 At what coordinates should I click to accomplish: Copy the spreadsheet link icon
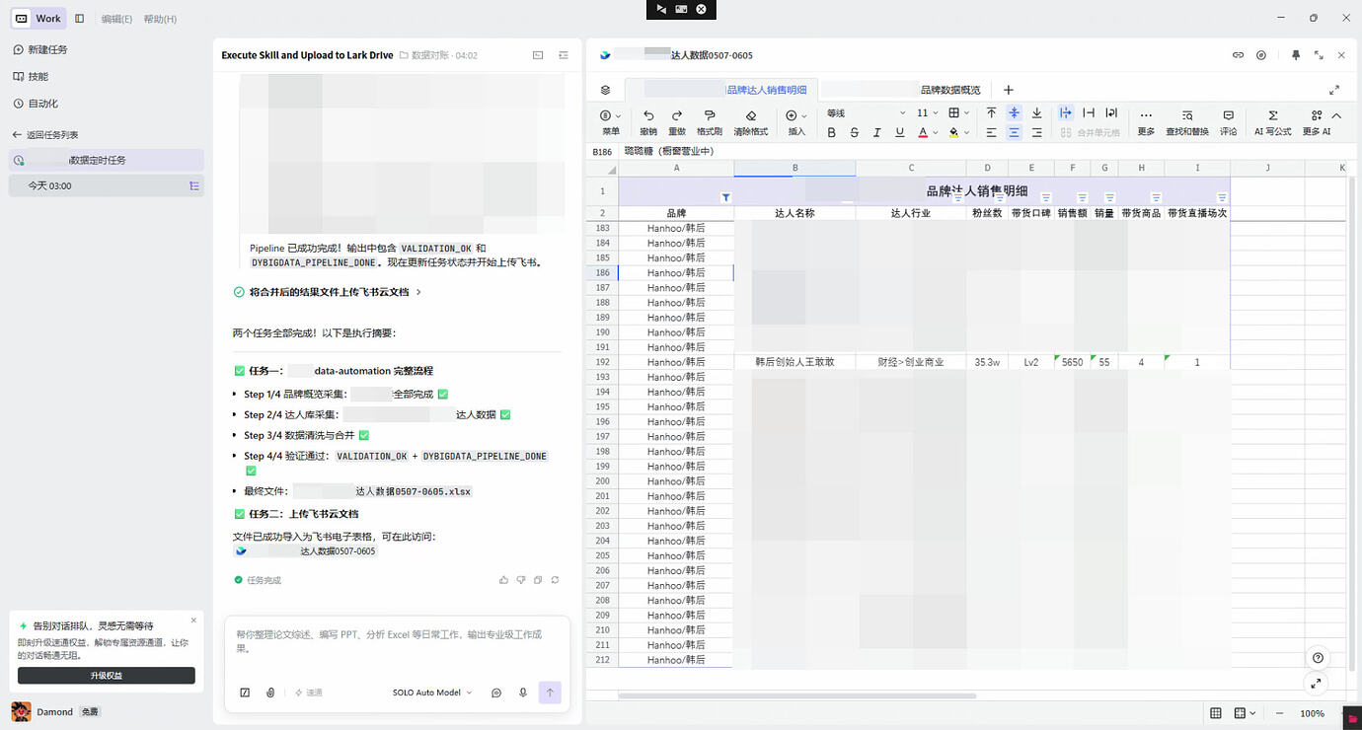(1238, 55)
